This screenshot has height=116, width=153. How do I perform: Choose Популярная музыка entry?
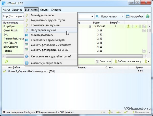coord(51,30)
